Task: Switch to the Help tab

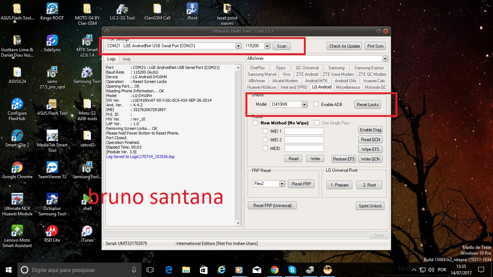Action: pyautogui.click(x=127, y=59)
